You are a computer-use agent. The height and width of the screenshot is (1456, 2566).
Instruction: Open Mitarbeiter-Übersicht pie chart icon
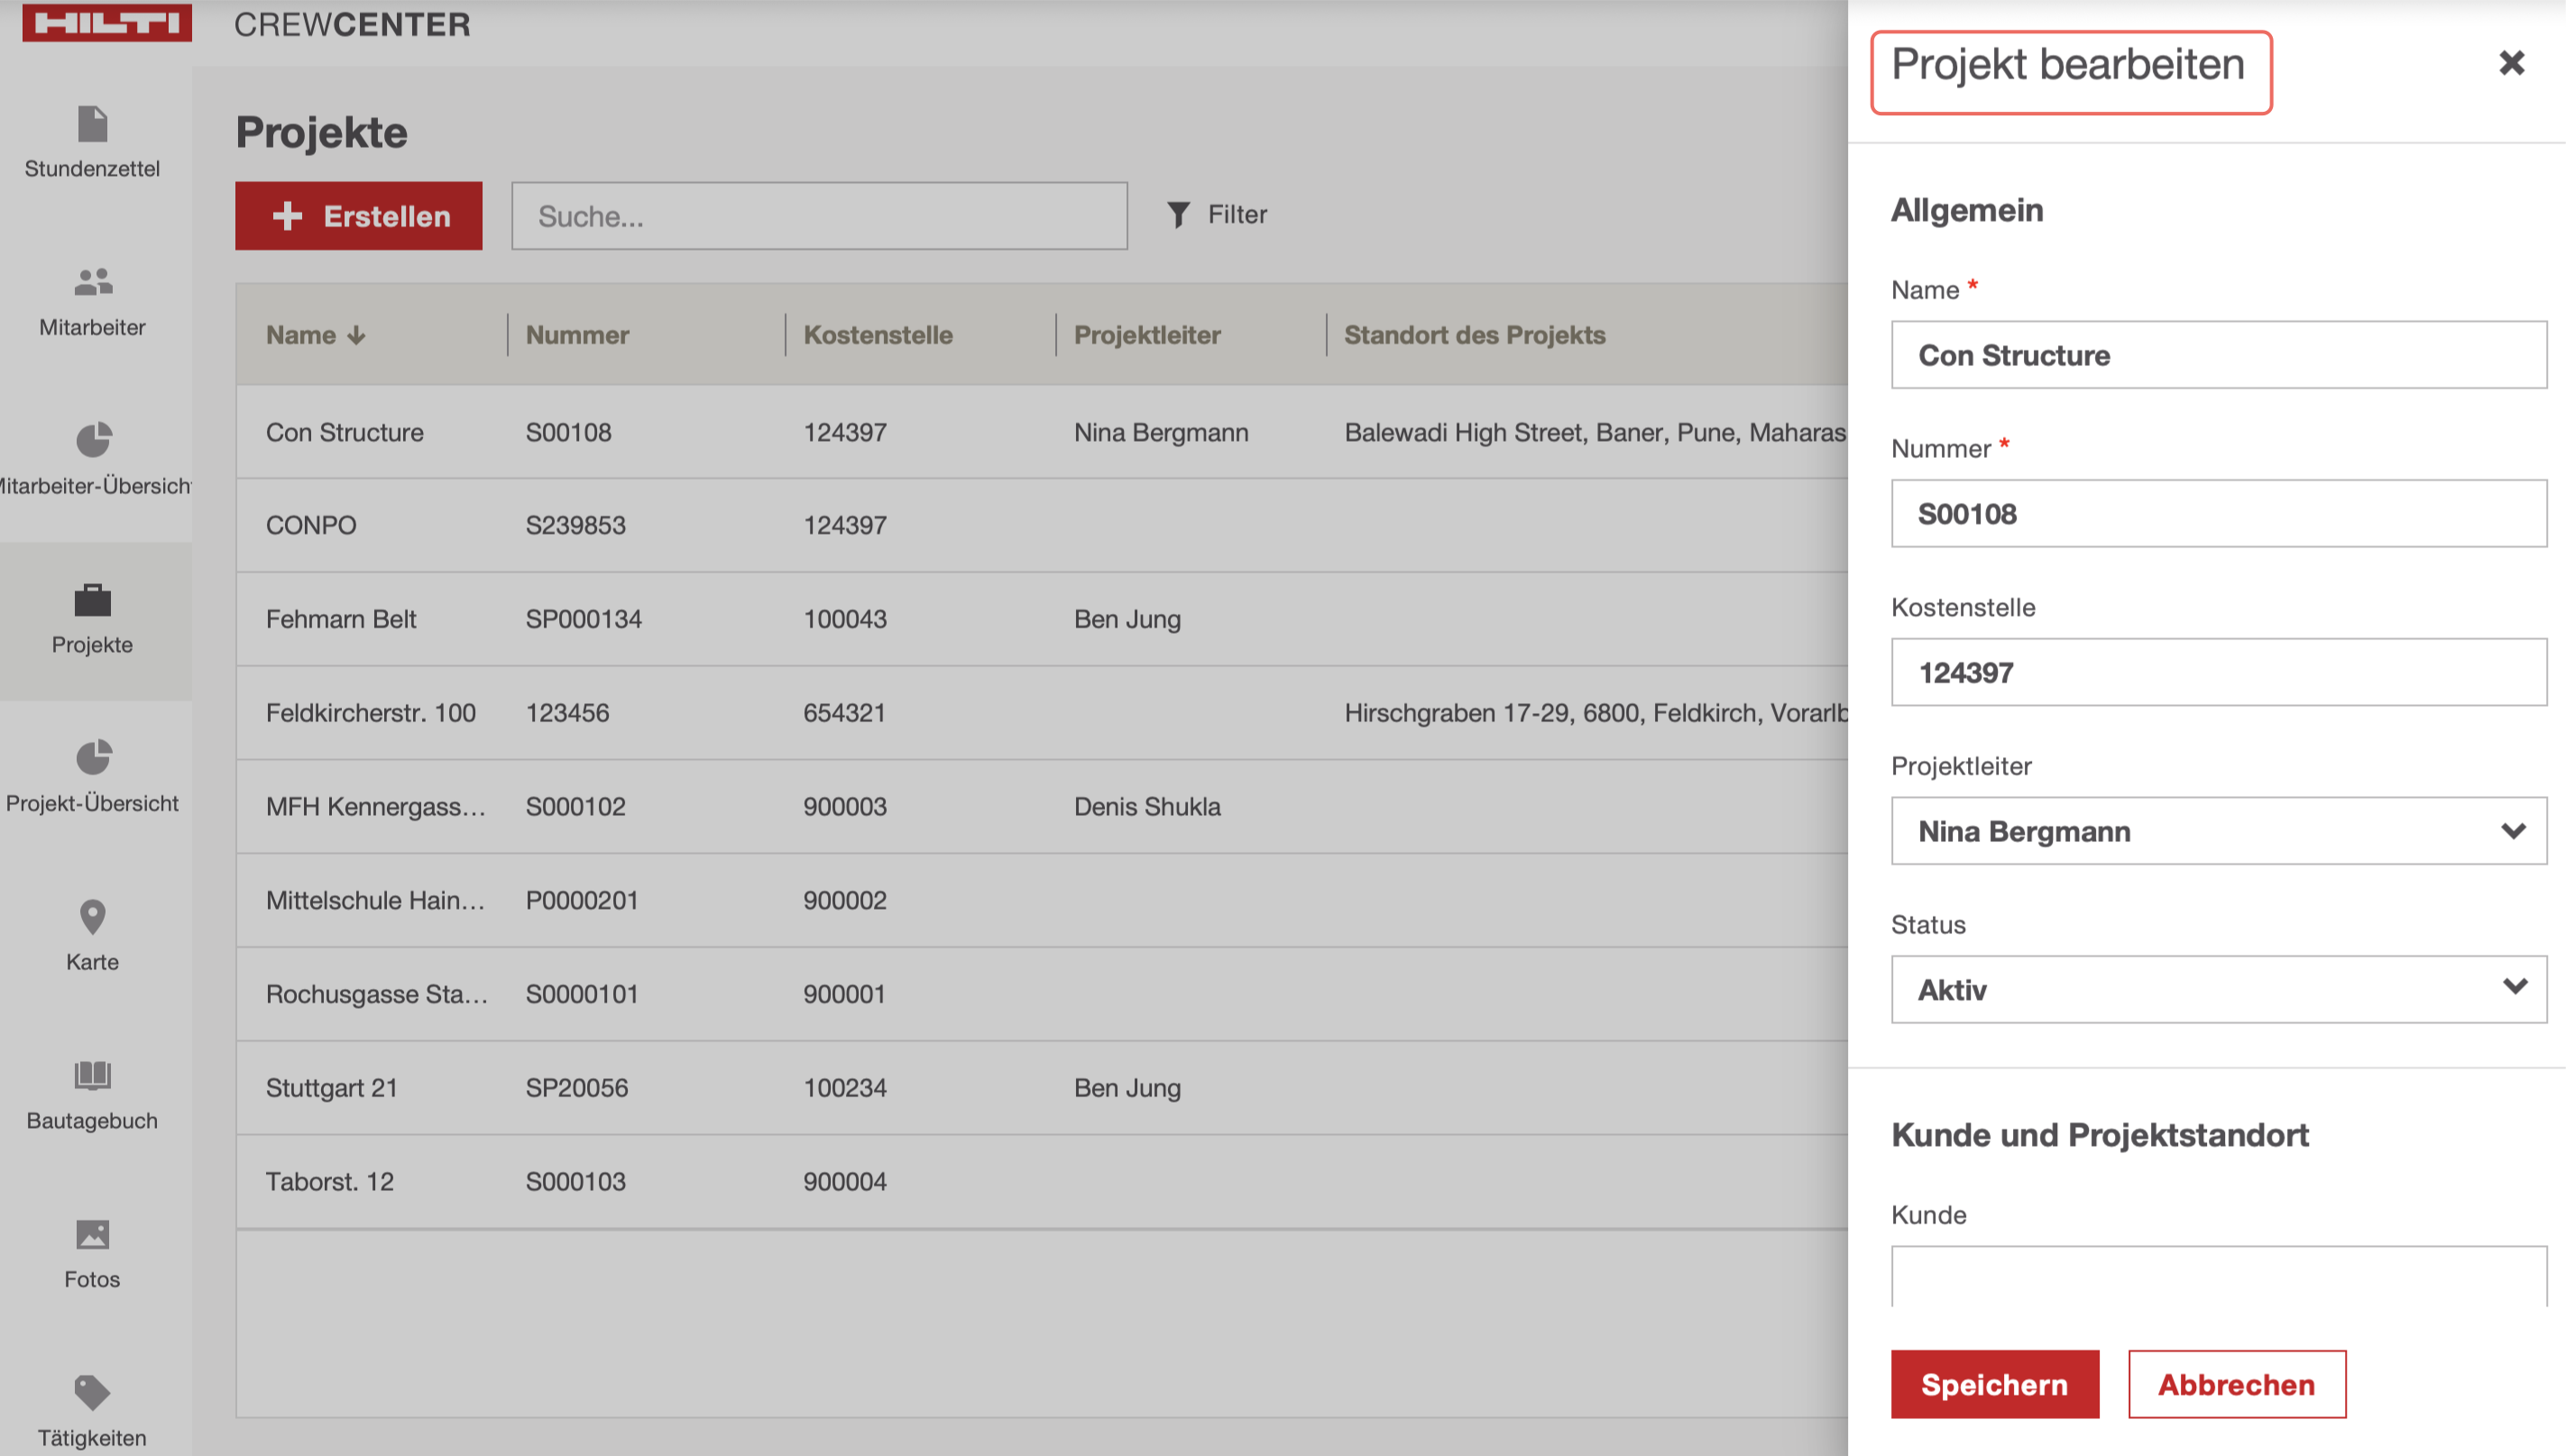(x=92, y=441)
